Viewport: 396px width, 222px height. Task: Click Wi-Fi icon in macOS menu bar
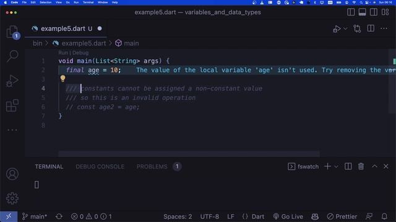(354, 2)
